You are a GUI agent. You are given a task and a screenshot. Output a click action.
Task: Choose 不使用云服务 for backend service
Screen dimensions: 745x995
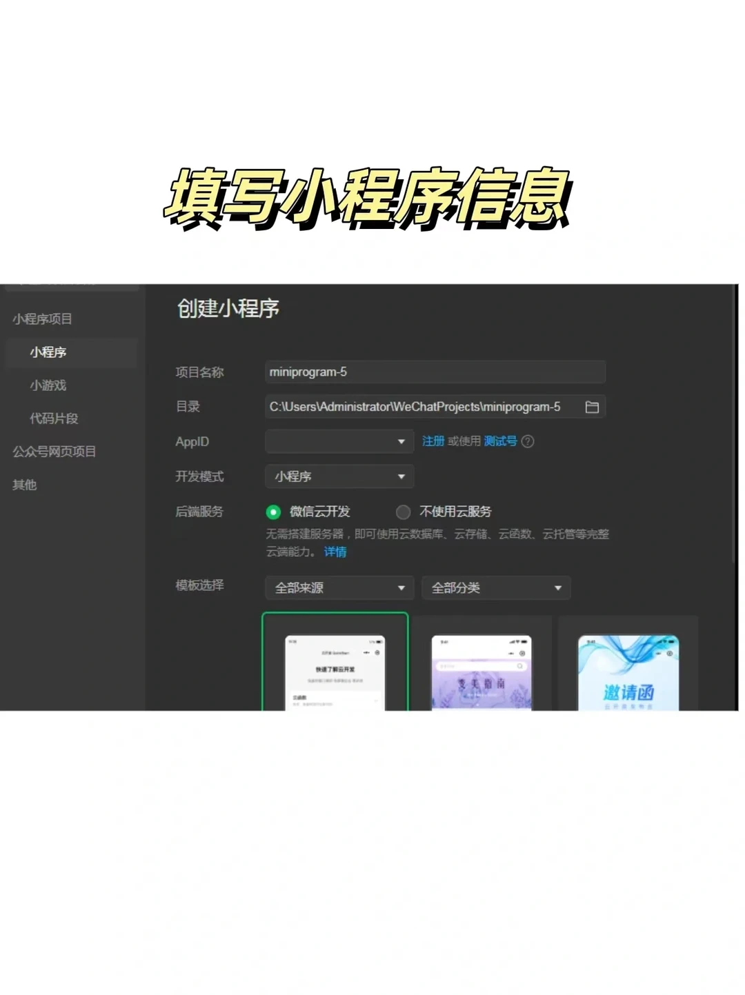[x=404, y=512]
